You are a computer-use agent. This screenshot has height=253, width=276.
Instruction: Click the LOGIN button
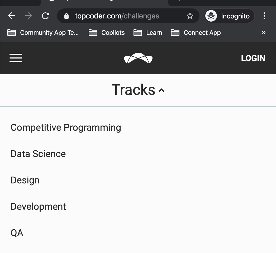point(253,58)
